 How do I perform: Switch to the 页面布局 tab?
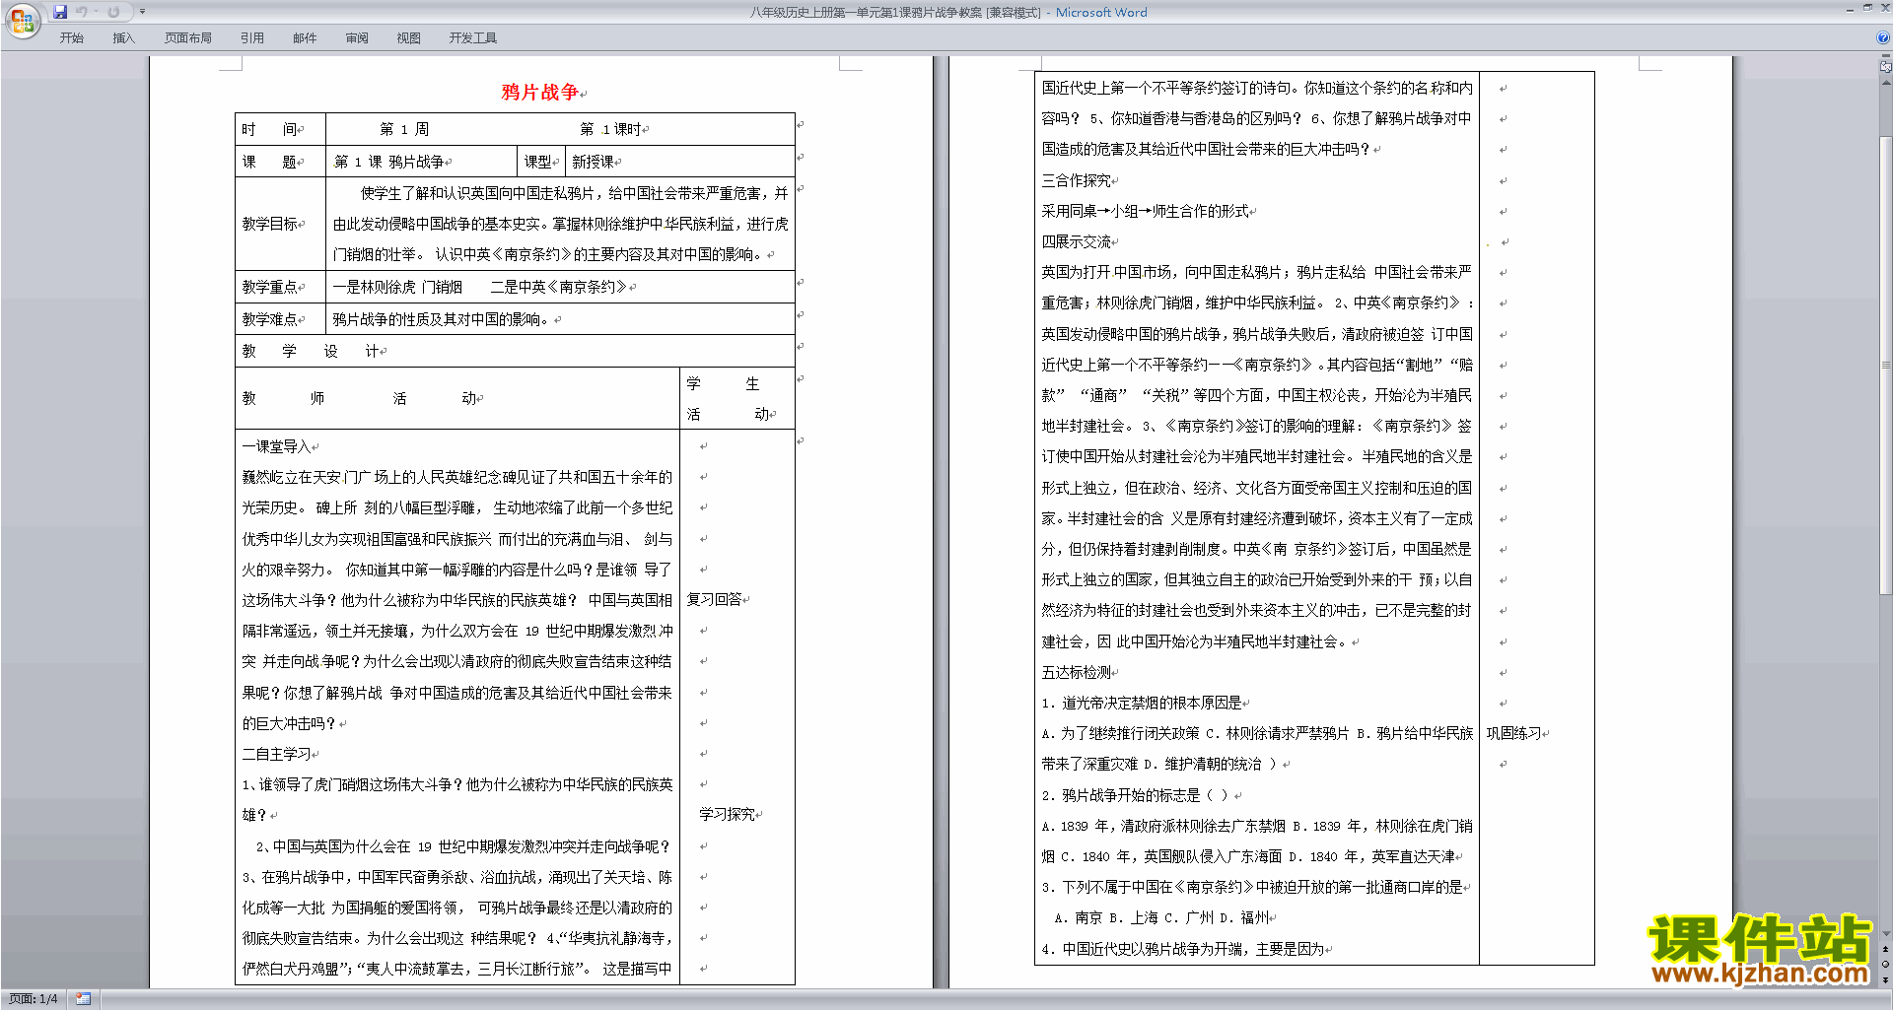point(188,38)
